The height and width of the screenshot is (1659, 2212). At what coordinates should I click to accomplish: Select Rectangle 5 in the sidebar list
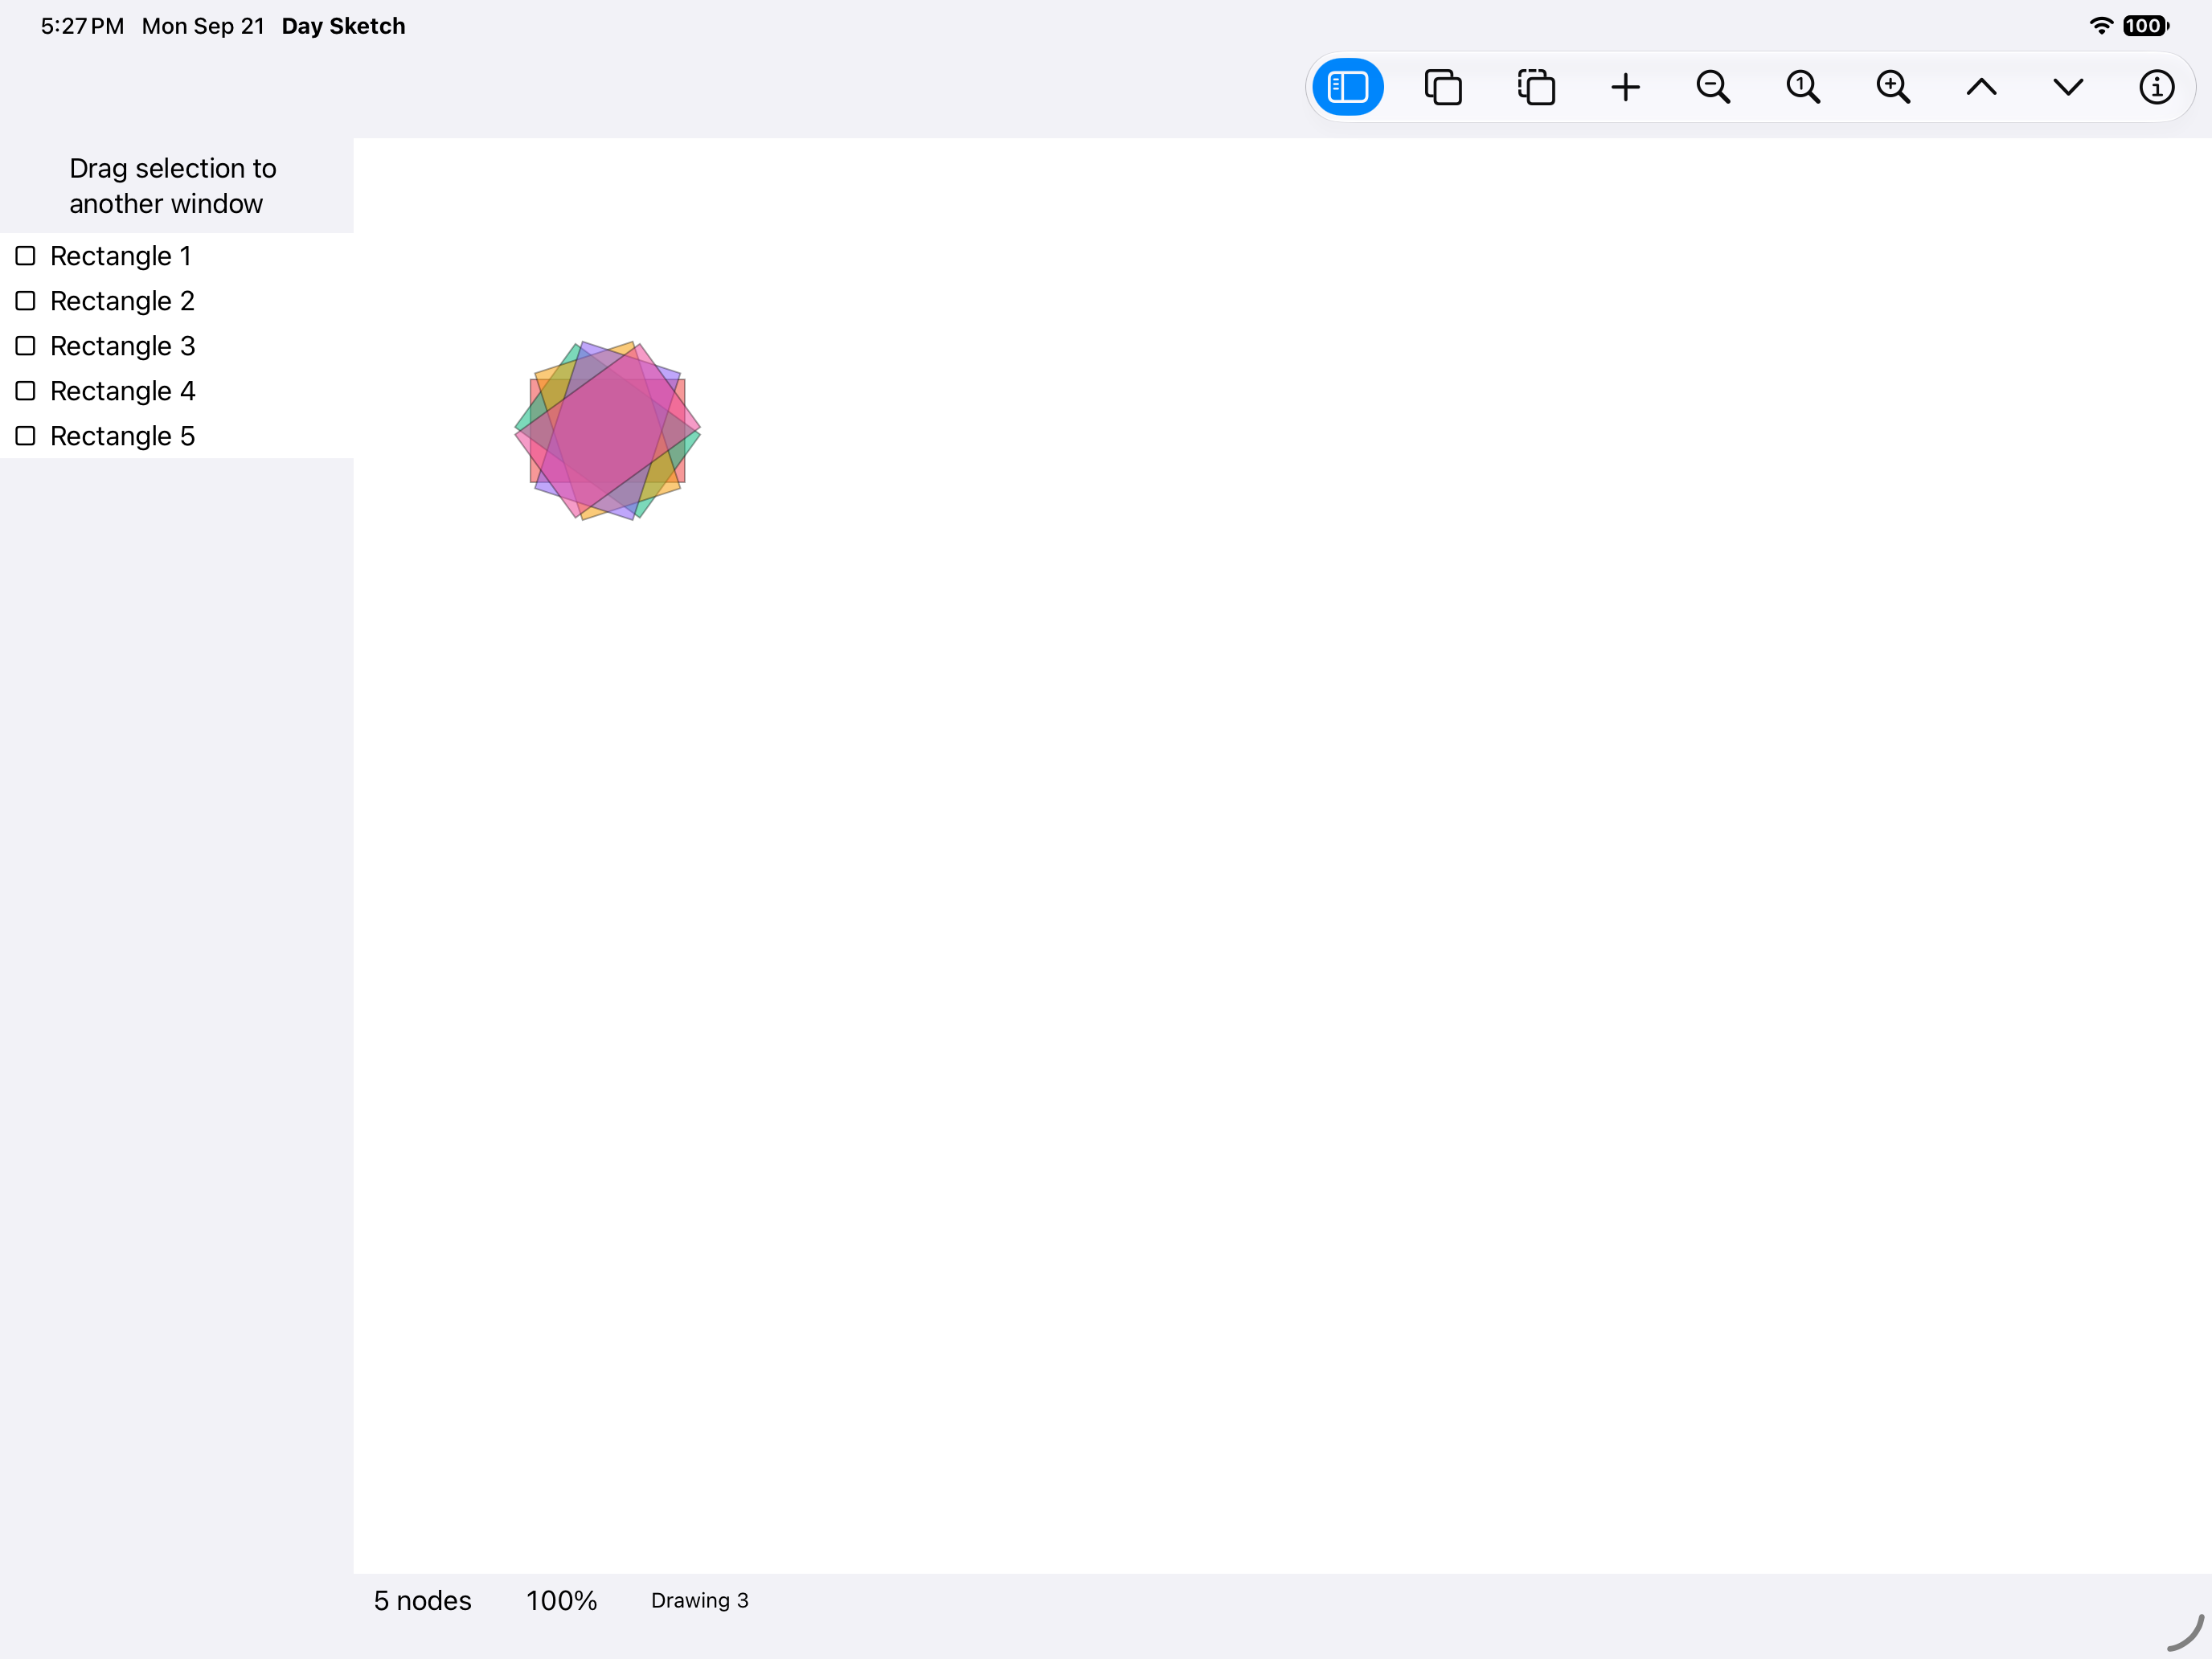click(x=177, y=436)
